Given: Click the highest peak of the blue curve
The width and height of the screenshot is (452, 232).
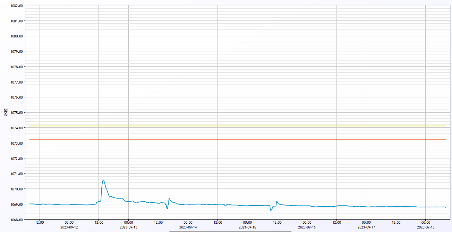Looking at the screenshot, I should pyautogui.click(x=103, y=180).
